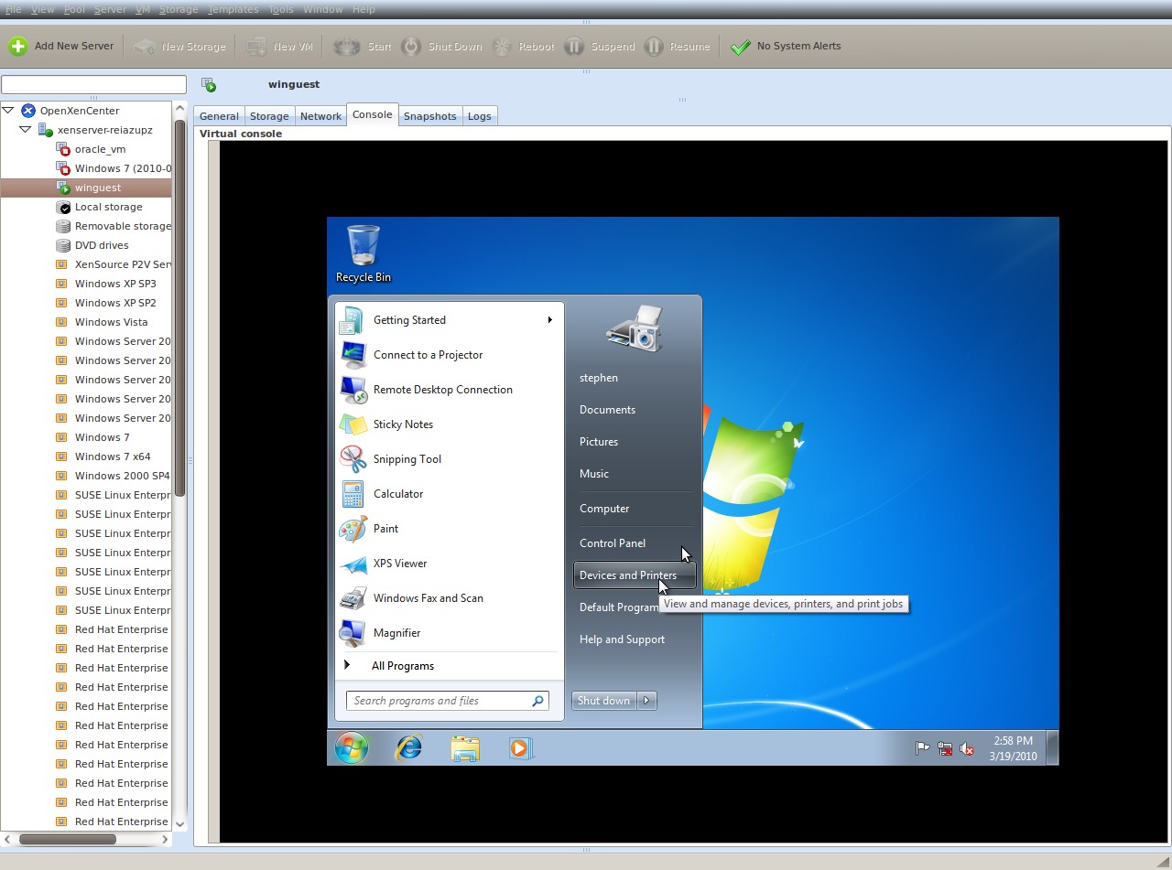Collapse the xenserver-reiazupz node

(x=26, y=130)
